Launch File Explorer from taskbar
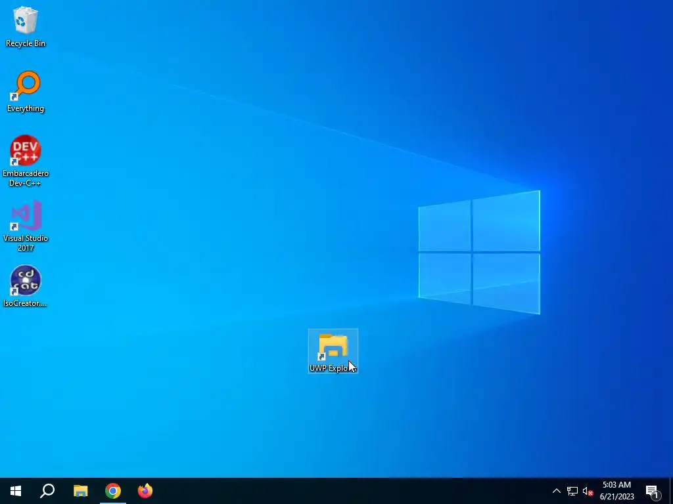673x504 pixels. click(80, 491)
